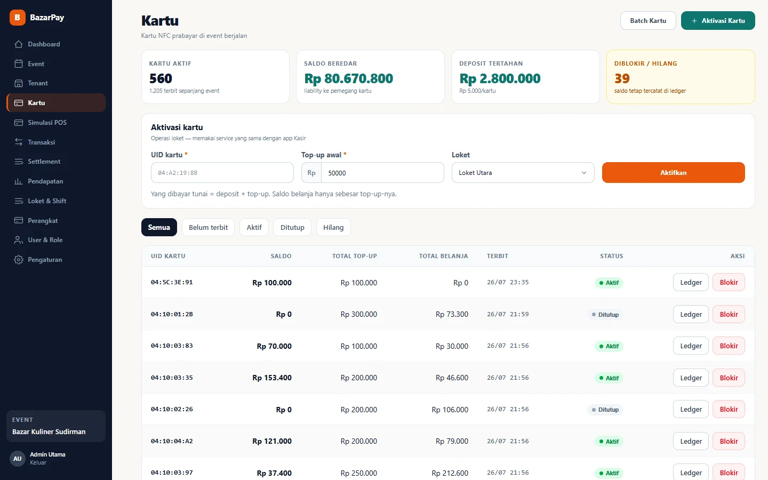
Task: Click the Pendapatan chart icon
Action: pos(19,181)
